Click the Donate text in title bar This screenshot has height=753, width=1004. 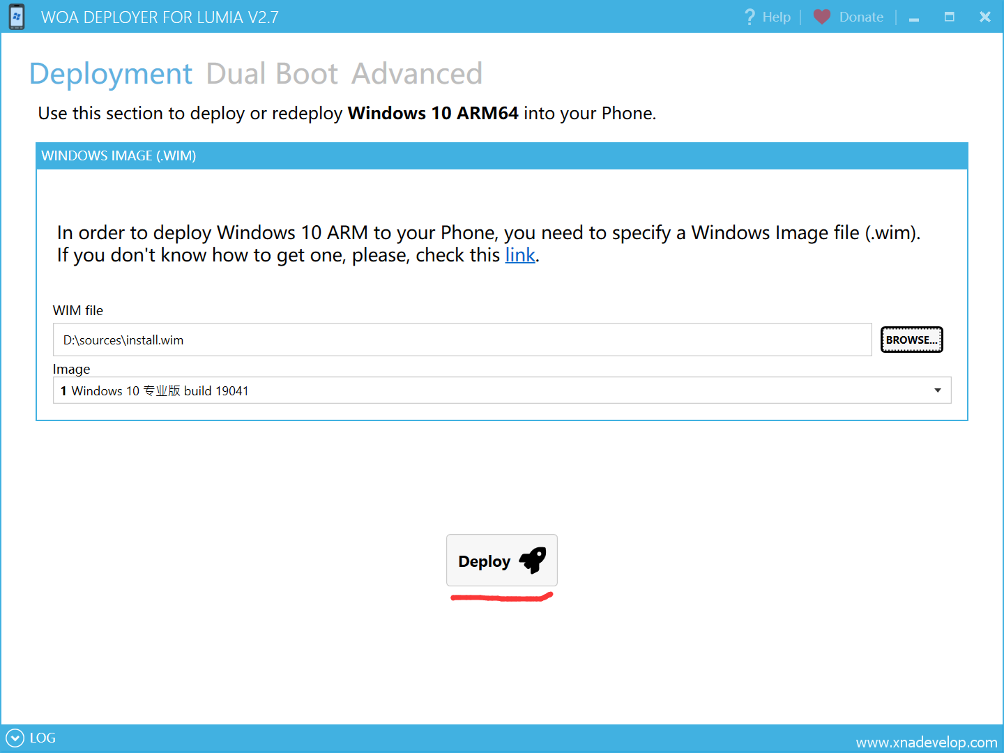861,17
